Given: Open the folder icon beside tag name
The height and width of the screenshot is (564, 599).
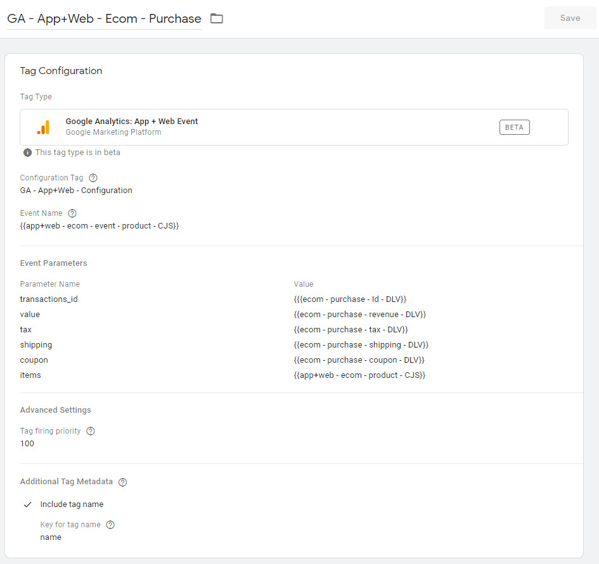Looking at the screenshot, I should point(217,18).
